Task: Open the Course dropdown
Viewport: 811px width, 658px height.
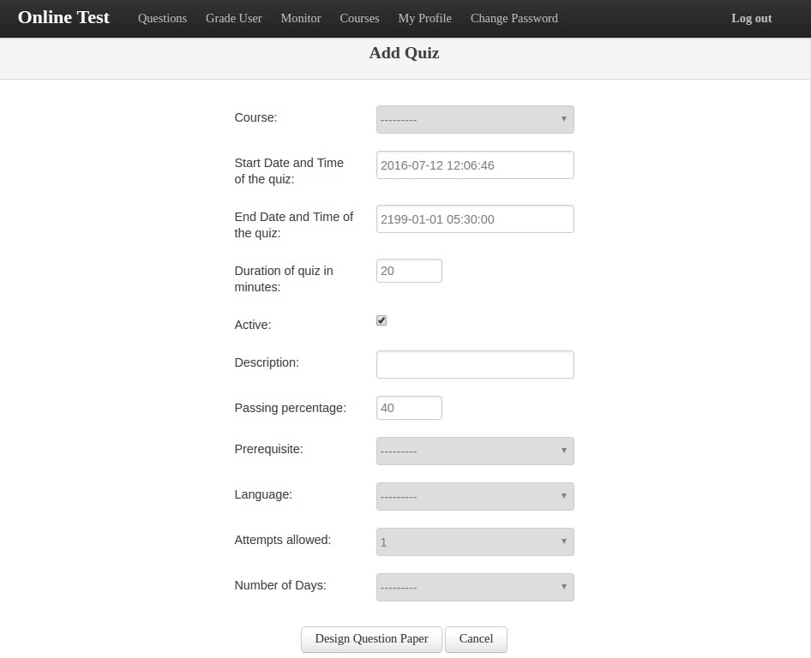Action: coord(475,119)
